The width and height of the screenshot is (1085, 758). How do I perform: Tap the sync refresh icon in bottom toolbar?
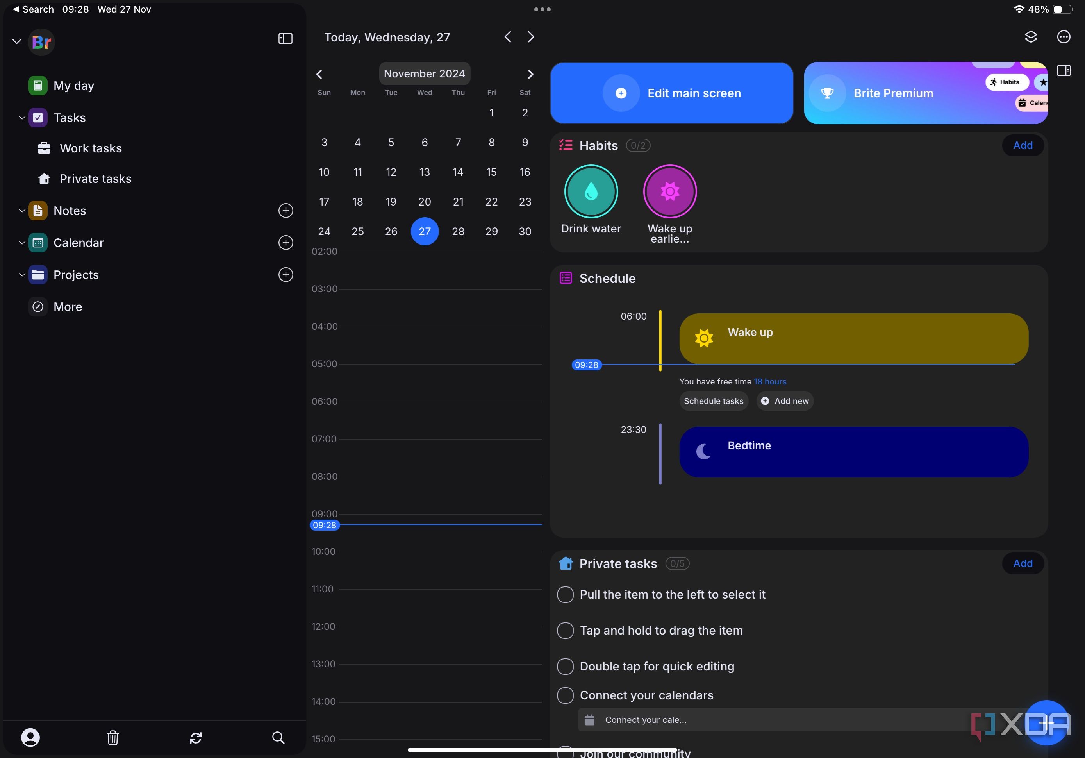[x=196, y=738]
